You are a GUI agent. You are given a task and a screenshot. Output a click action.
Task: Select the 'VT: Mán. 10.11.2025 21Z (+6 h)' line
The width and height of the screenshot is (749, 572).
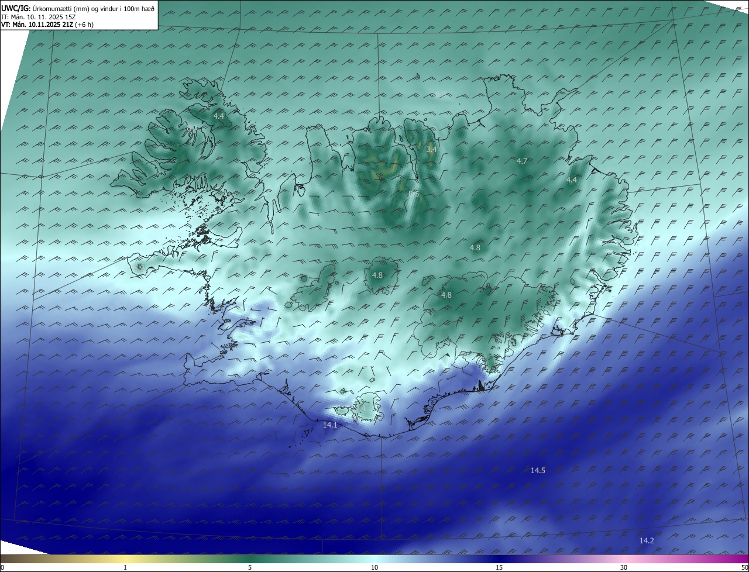[x=47, y=25]
